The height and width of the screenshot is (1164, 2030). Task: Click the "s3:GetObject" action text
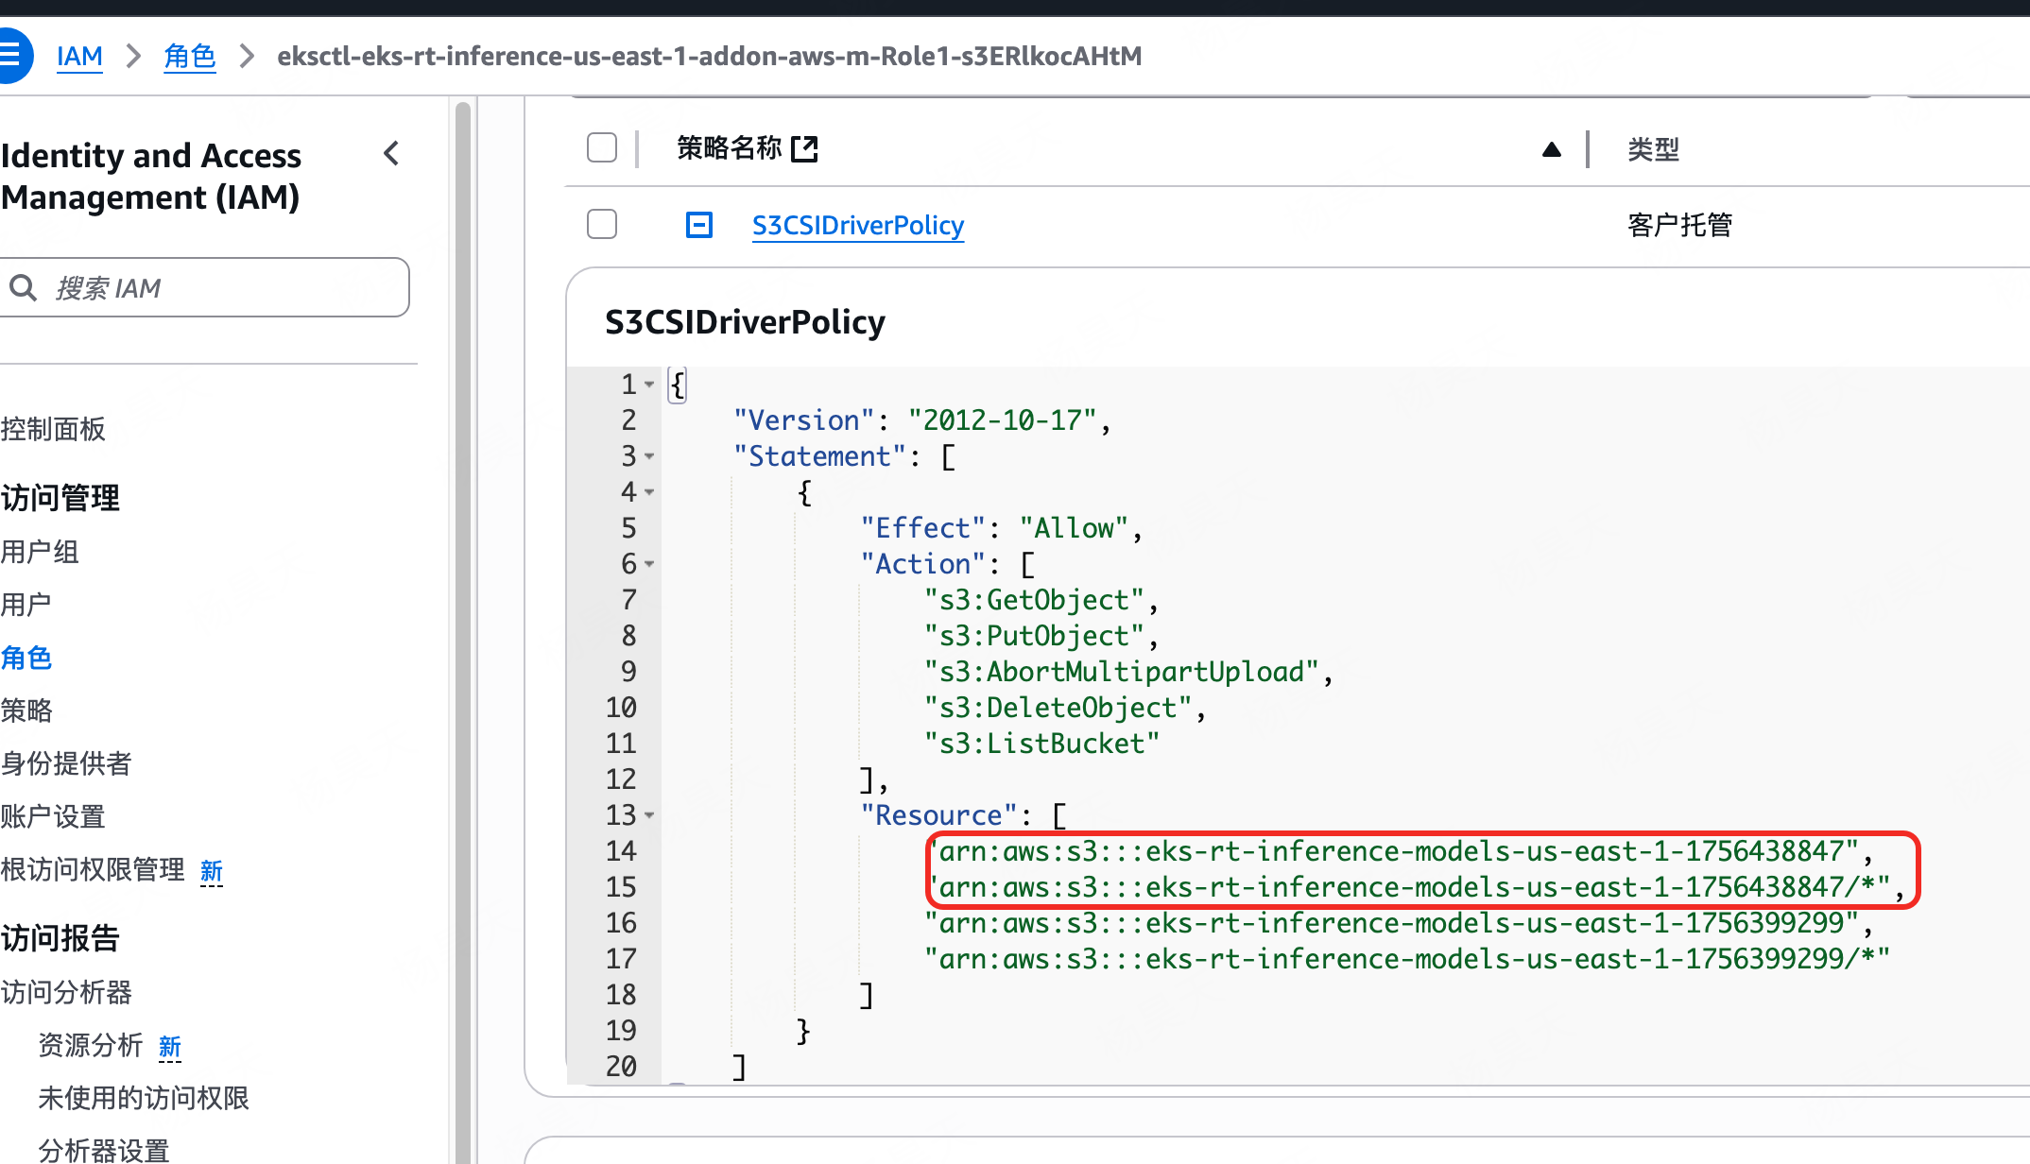coord(1035,600)
